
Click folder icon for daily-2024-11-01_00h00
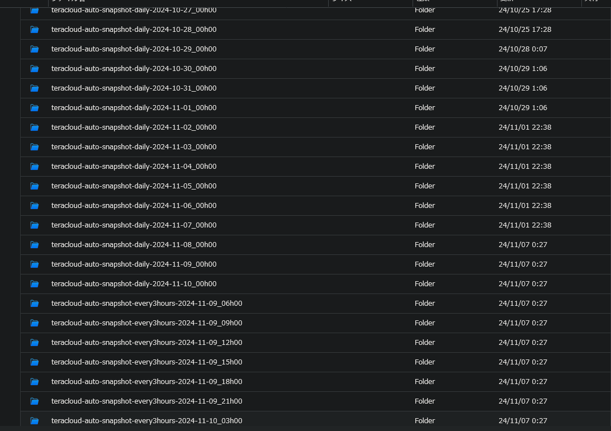point(34,107)
